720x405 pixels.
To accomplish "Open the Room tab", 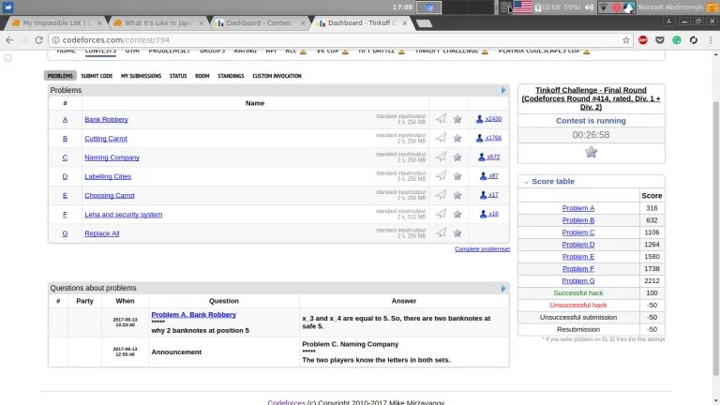I will (x=202, y=76).
